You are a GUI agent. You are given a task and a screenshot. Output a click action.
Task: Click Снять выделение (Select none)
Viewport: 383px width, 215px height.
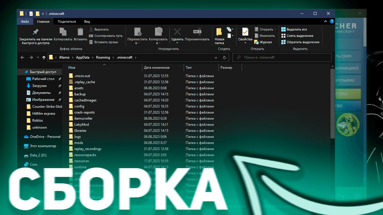[297, 36]
